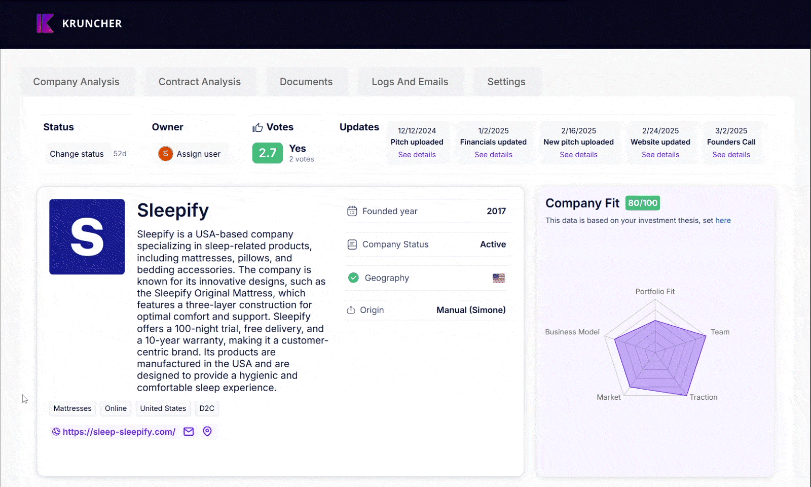Click the KRUNCHER brand name text
Screen dimensions: 811x487
pos(92,23)
